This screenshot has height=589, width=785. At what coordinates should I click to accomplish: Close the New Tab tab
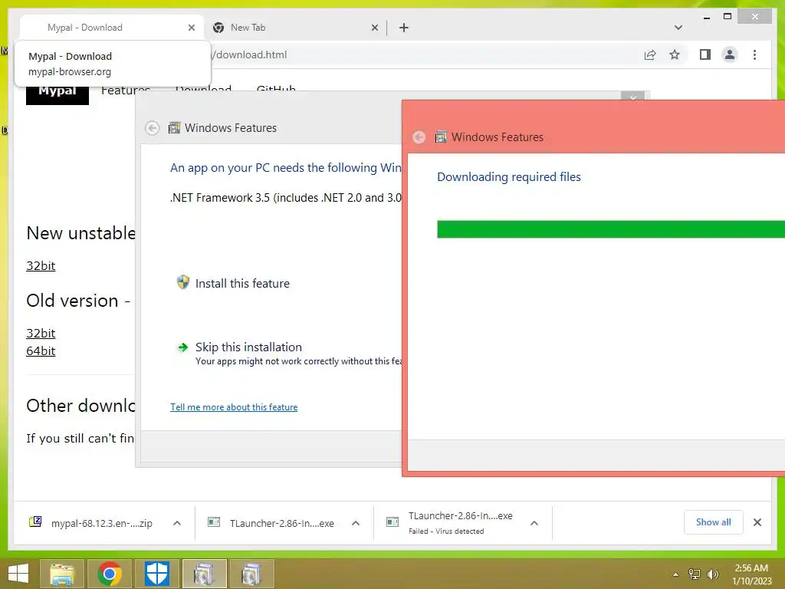click(x=374, y=28)
